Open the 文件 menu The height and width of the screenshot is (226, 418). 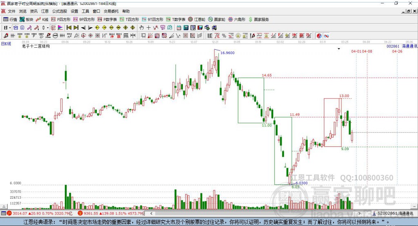[x=11, y=11]
